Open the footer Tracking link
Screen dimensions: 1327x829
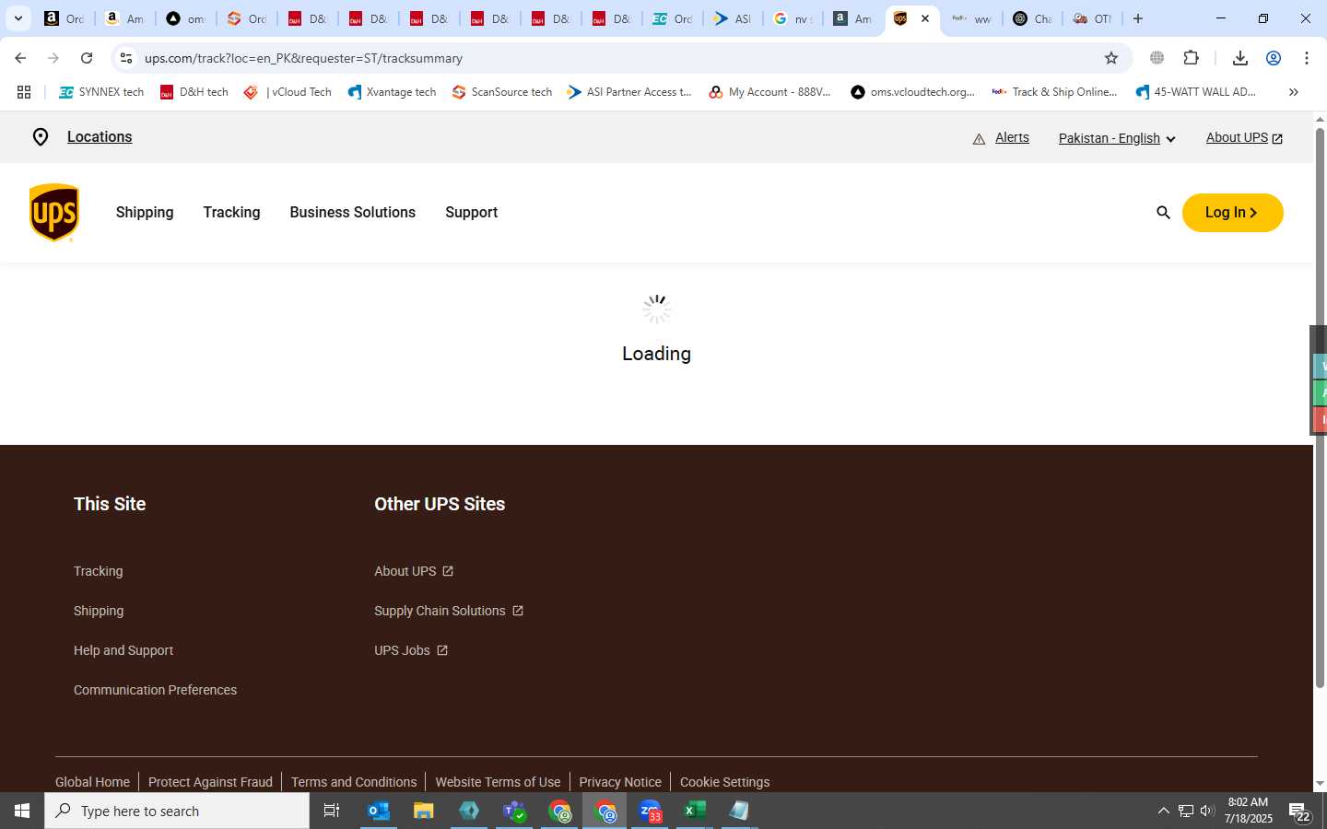pyautogui.click(x=98, y=571)
